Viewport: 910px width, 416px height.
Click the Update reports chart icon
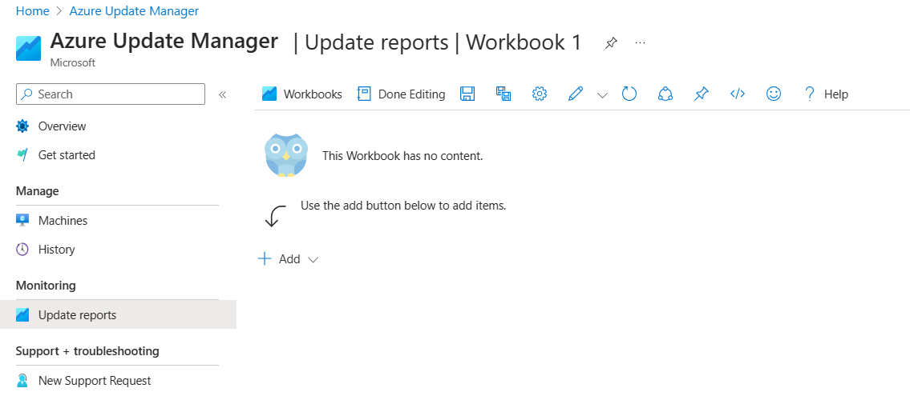coord(22,314)
